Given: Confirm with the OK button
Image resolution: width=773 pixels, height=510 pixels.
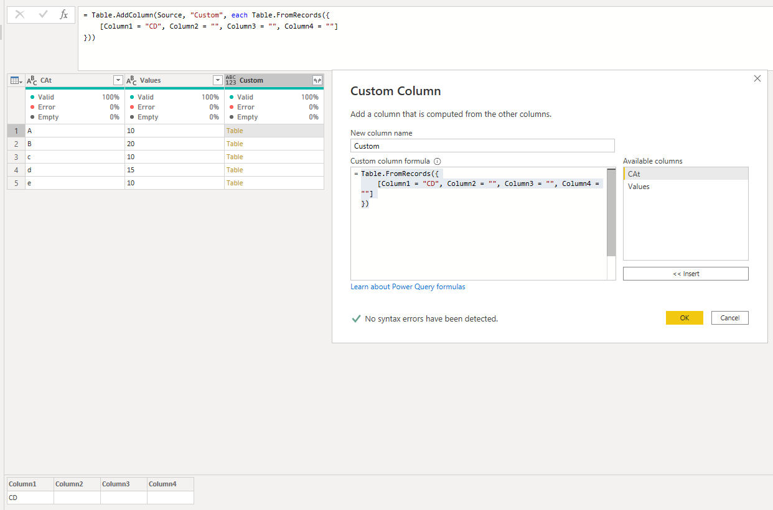Looking at the screenshot, I should click(685, 318).
